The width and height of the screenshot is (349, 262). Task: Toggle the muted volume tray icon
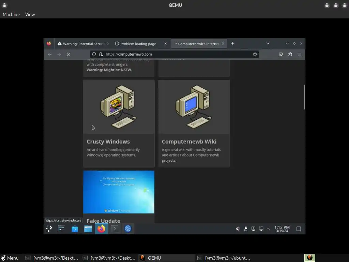238,229
